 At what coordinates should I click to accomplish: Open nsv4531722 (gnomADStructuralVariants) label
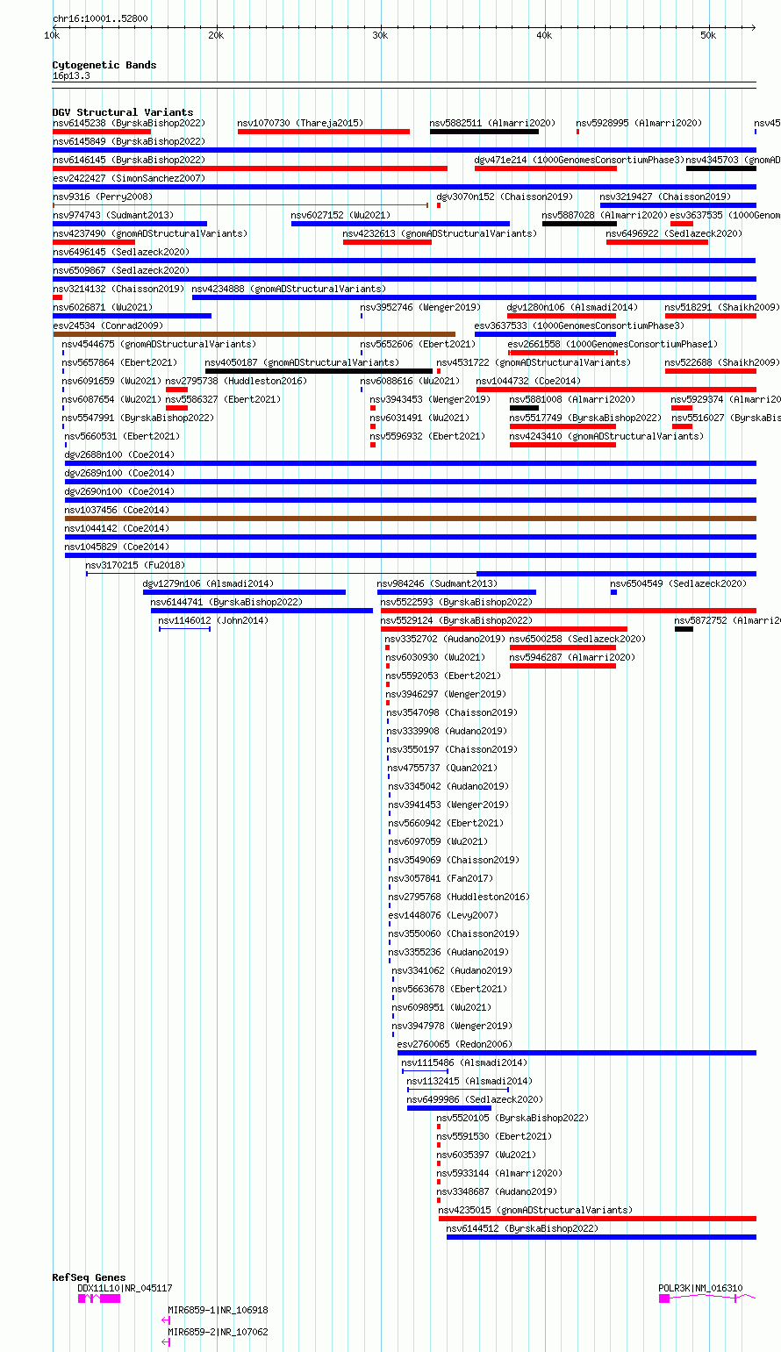point(533,363)
